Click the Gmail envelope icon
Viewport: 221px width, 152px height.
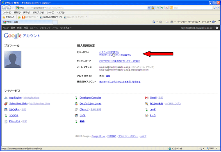pyautogui.click(x=147, y=98)
